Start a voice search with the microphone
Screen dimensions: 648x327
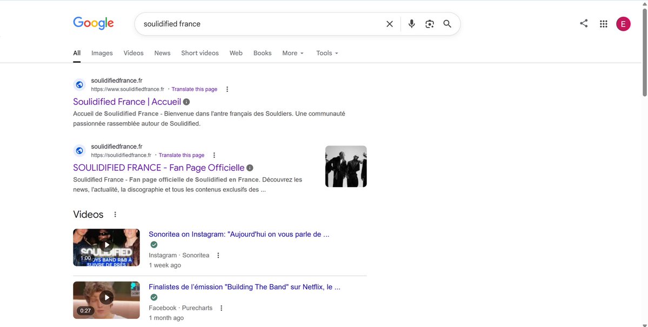point(412,24)
